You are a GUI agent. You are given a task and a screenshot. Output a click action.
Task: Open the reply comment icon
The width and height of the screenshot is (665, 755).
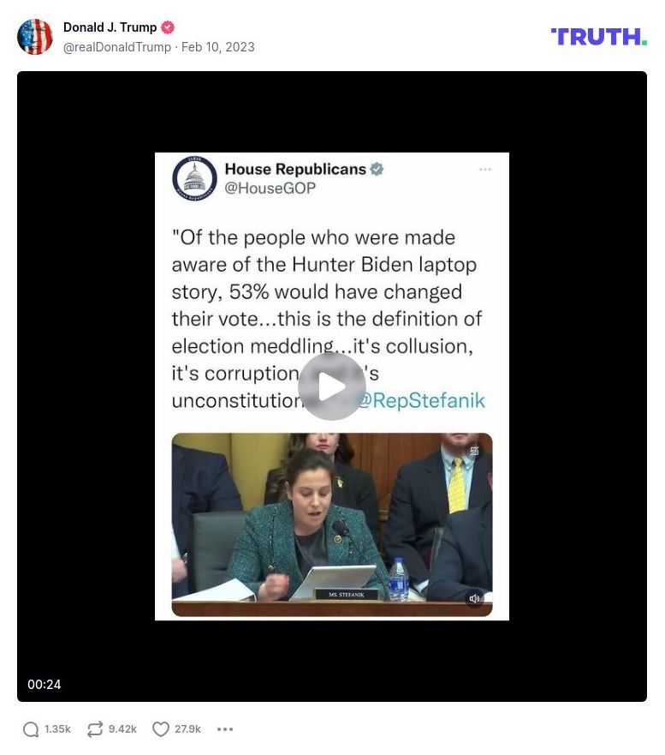31,729
